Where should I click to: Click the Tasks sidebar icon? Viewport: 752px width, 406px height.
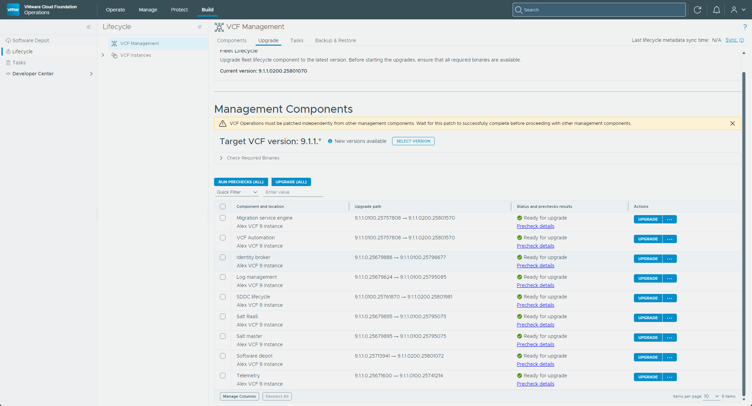tap(8, 63)
